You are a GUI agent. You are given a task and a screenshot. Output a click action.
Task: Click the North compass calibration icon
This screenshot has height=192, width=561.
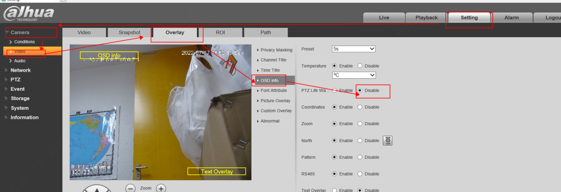point(388,141)
